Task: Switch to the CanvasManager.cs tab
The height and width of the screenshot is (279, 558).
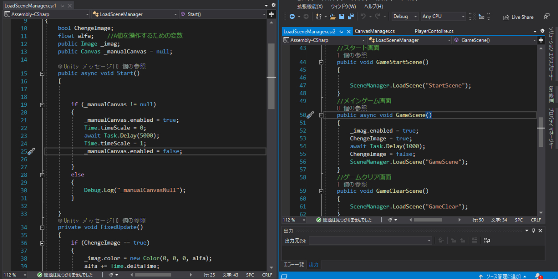Action: point(375,31)
